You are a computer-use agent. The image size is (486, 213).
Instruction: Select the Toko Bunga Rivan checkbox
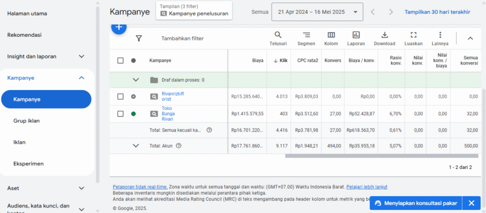coord(120,114)
